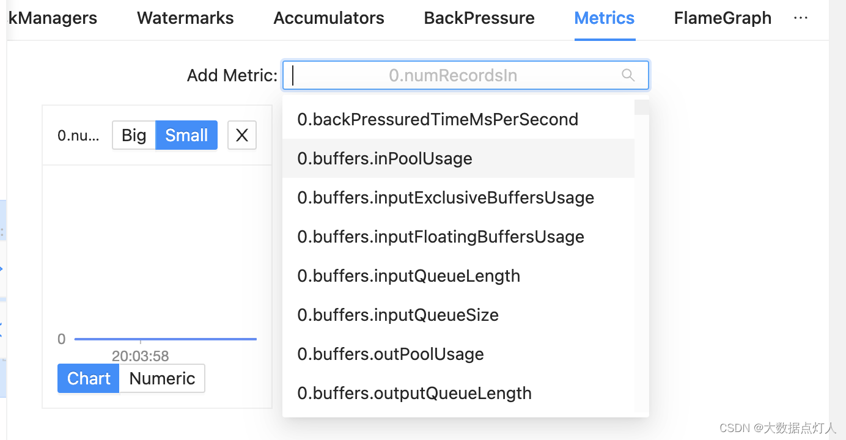846x440 pixels.
Task: Click the search magnifier icon in metric field
Action: coord(628,75)
